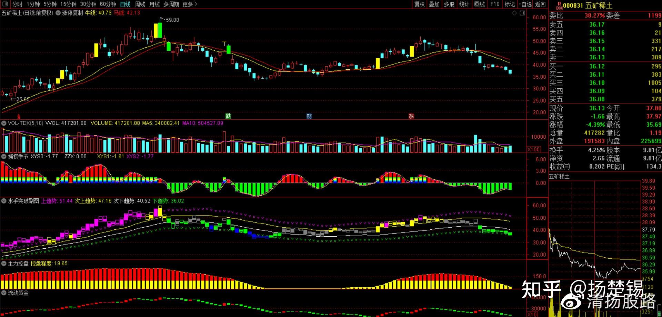
Task: Switch to the 60分钟 tab
Action: 108,4
